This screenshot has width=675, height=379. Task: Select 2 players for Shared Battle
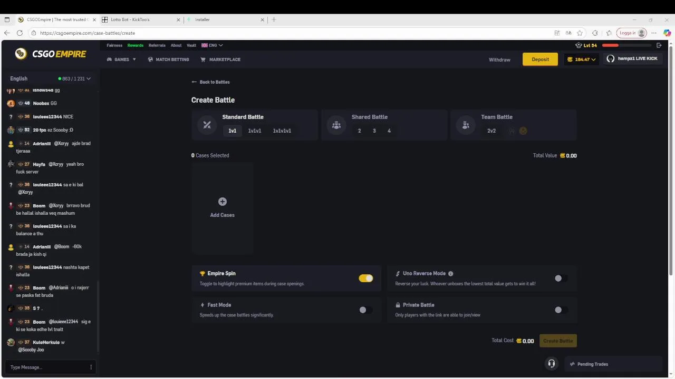click(360, 131)
